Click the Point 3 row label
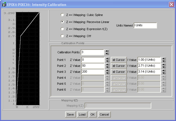Viewport: 176px width, 121px height. 61,72
